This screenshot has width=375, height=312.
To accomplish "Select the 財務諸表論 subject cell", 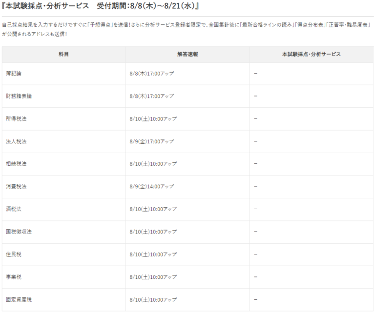I will click(19, 96).
